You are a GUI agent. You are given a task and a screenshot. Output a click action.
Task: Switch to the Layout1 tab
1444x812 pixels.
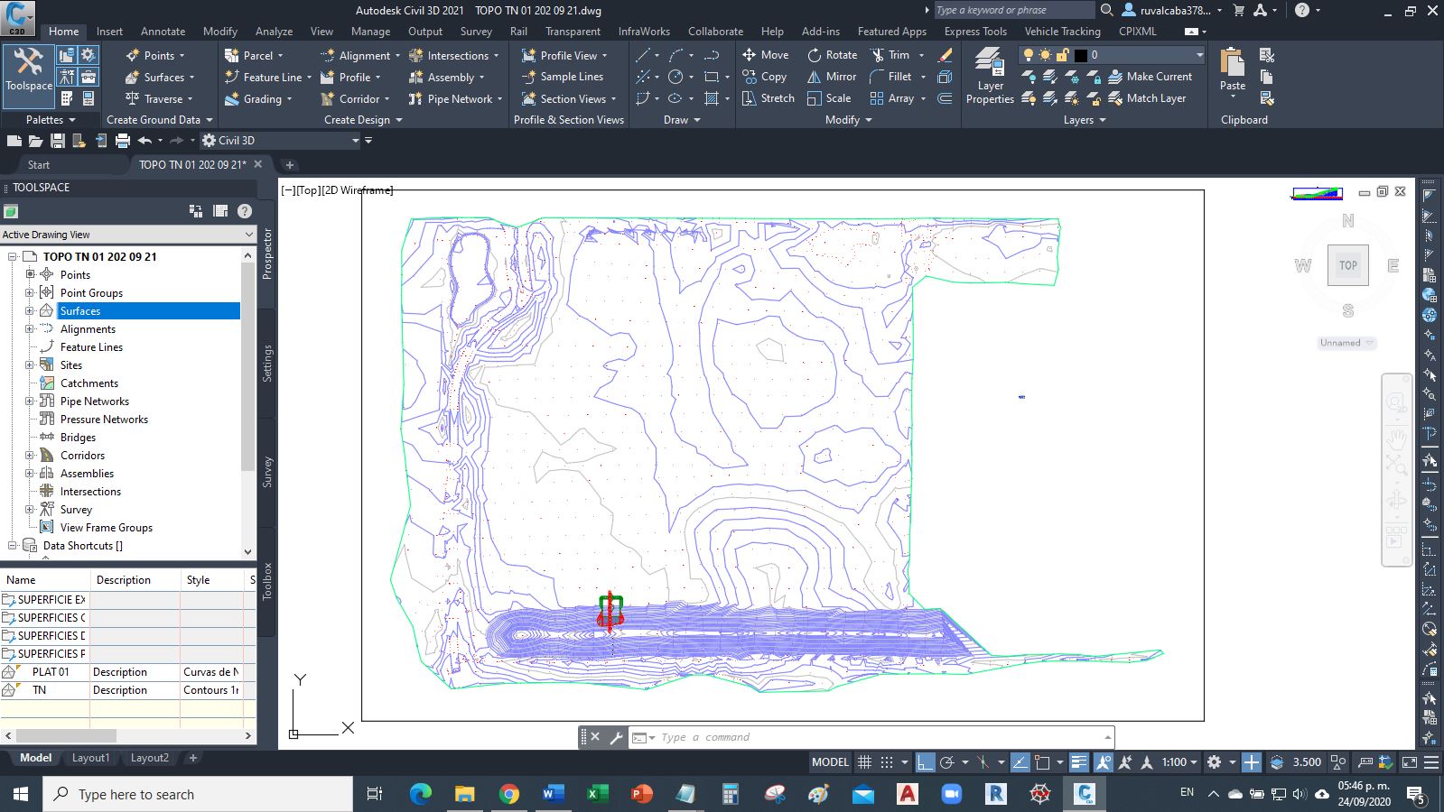pyautogui.click(x=90, y=758)
